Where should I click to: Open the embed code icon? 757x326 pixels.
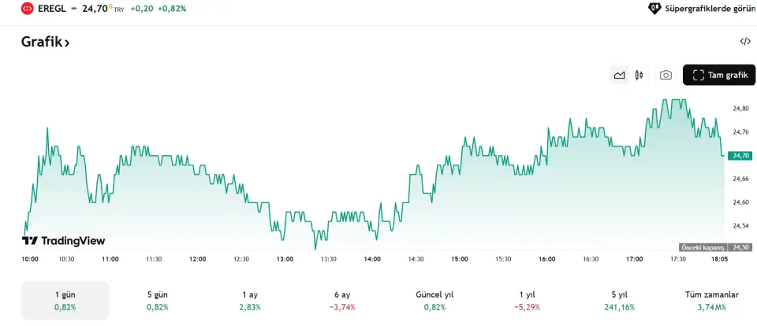745,42
